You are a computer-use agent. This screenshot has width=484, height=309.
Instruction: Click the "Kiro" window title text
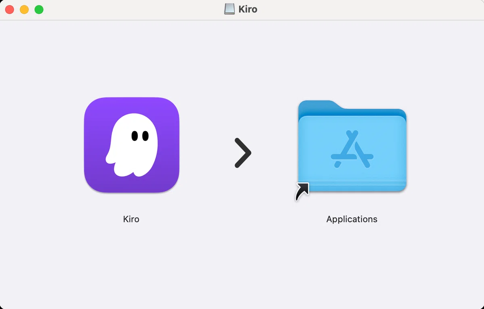[248, 9]
